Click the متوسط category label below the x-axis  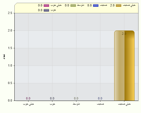click(x=76, y=104)
